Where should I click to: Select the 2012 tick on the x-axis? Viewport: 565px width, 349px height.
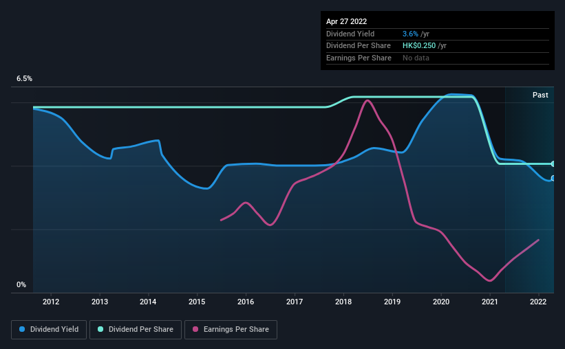coord(51,302)
